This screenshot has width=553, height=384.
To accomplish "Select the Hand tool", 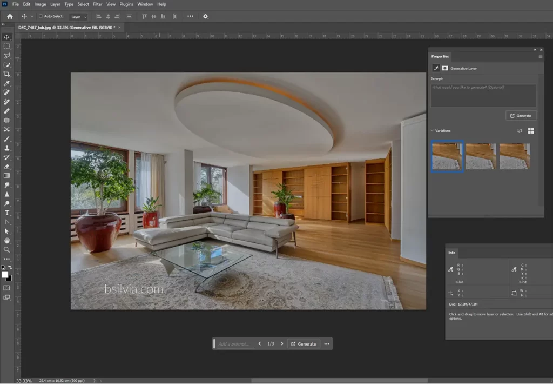I will (6, 240).
